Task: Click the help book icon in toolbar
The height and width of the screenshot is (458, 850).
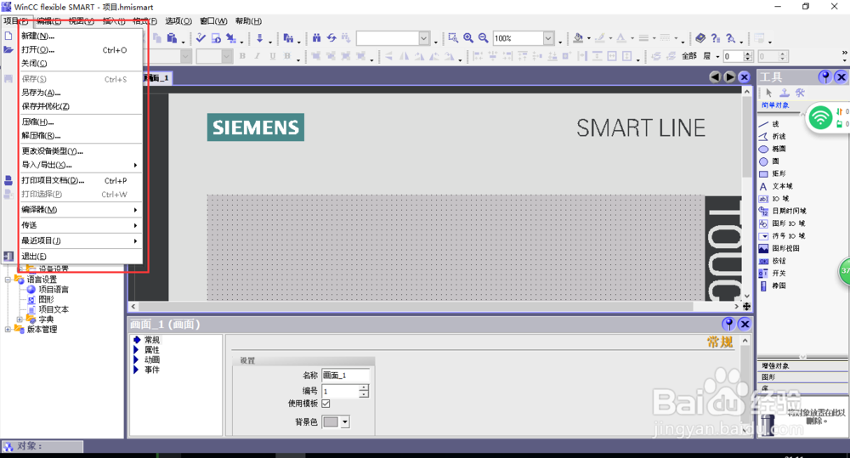Action: [x=700, y=38]
